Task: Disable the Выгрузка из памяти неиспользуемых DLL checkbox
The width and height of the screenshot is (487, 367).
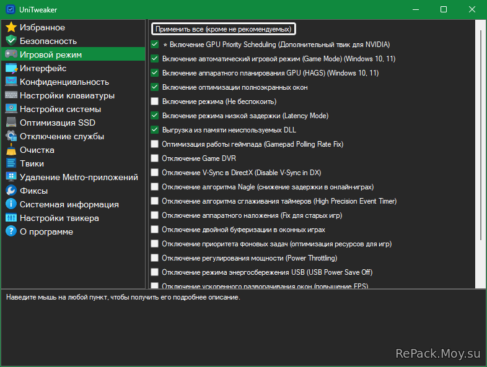Action: [x=155, y=130]
